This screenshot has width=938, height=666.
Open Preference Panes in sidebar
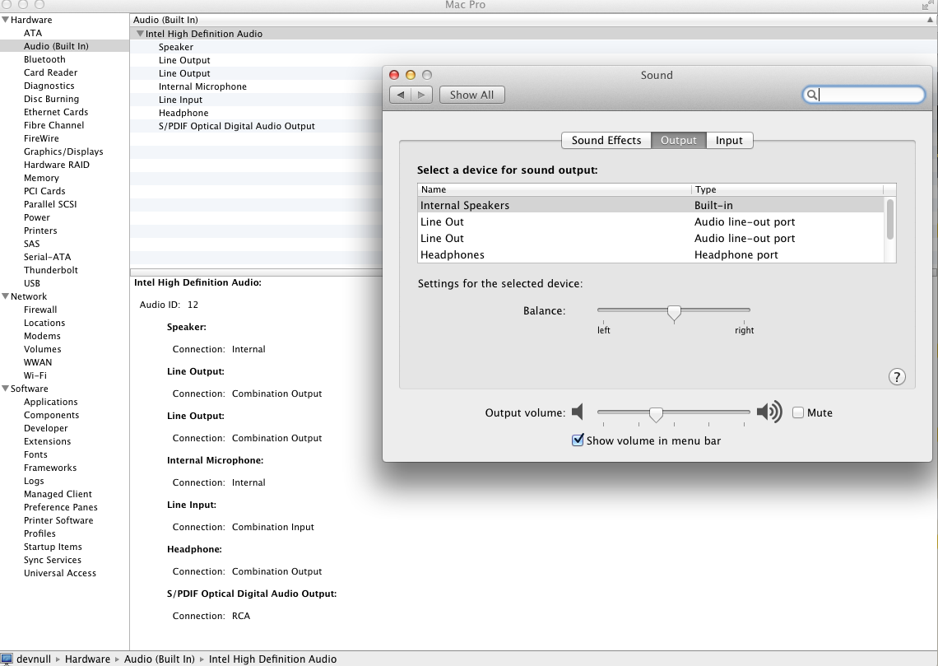[x=61, y=507]
